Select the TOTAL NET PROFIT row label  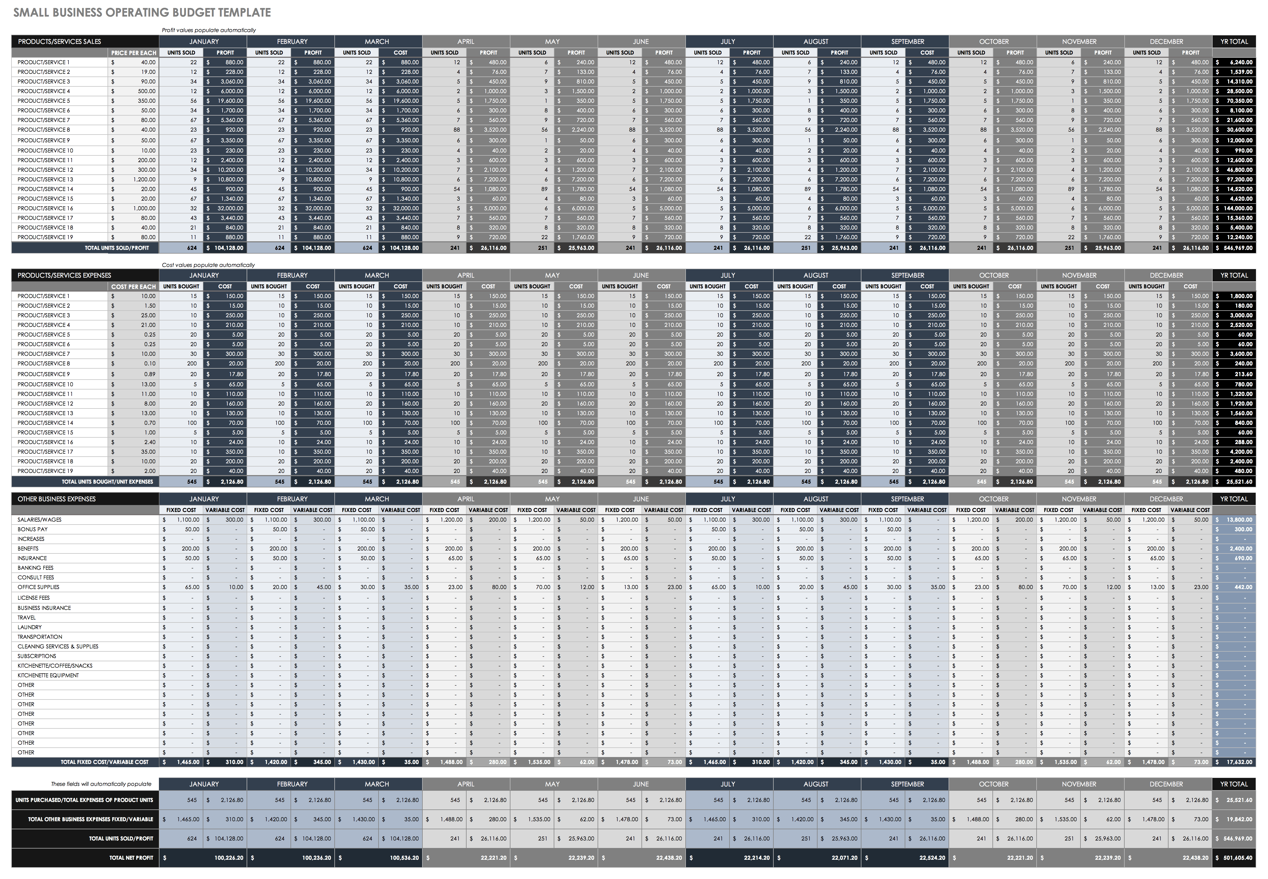[85, 858]
